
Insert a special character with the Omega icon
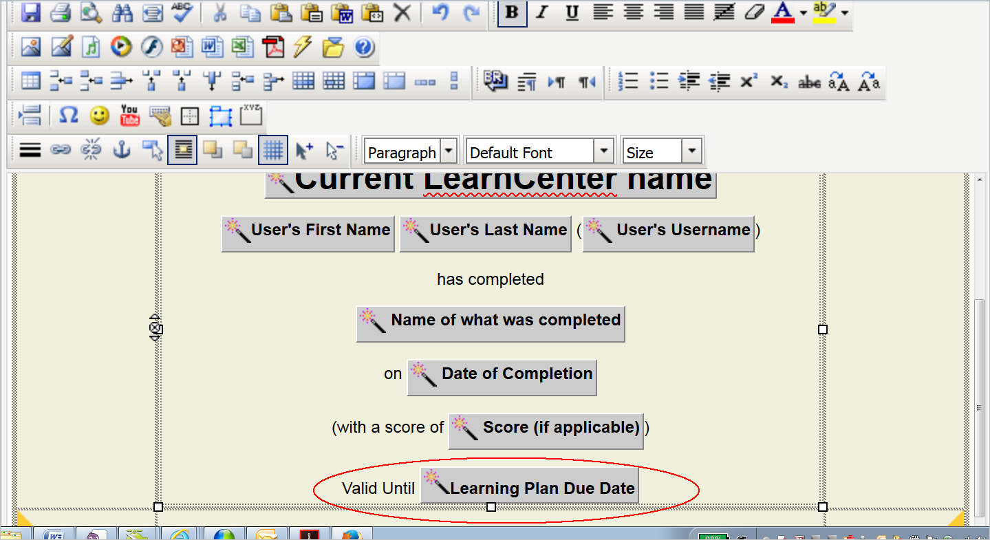tap(69, 116)
